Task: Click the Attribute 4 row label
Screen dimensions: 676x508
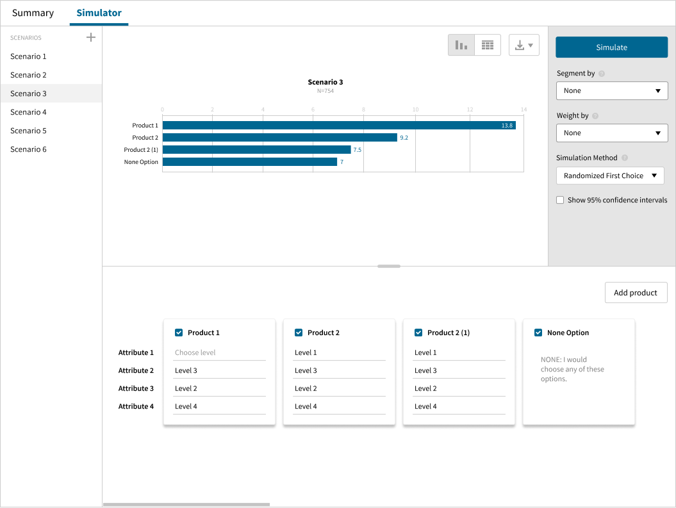Action: pyautogui.click(x=136, y=406)
